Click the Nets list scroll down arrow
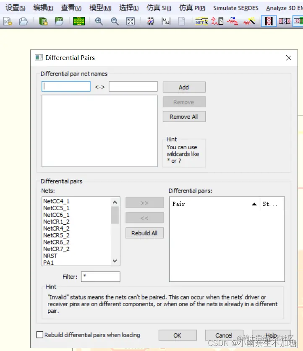The image size is (303, 351). click(115, 261)
